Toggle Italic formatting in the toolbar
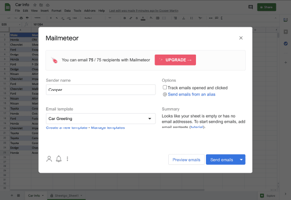The height and width of the screenshot is (200, 291). 130,18
